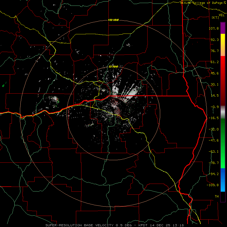Viewport: 227px width, 227px height.
Task: Click the TH legend label
Action: click(x=217, y=196)
